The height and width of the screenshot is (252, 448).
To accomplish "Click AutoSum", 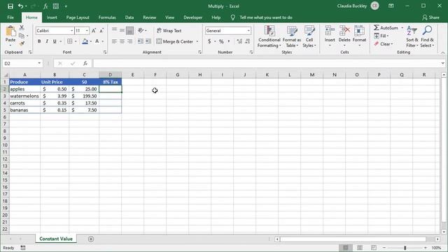I will pyautogui.click(x=386, y=28).
